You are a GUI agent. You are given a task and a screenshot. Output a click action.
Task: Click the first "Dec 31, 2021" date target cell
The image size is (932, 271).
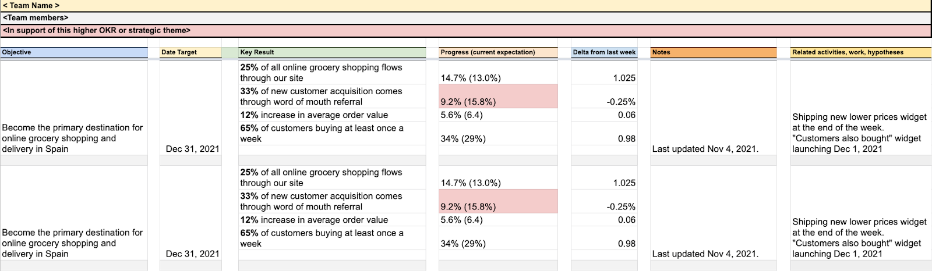[x=192, y=149]
